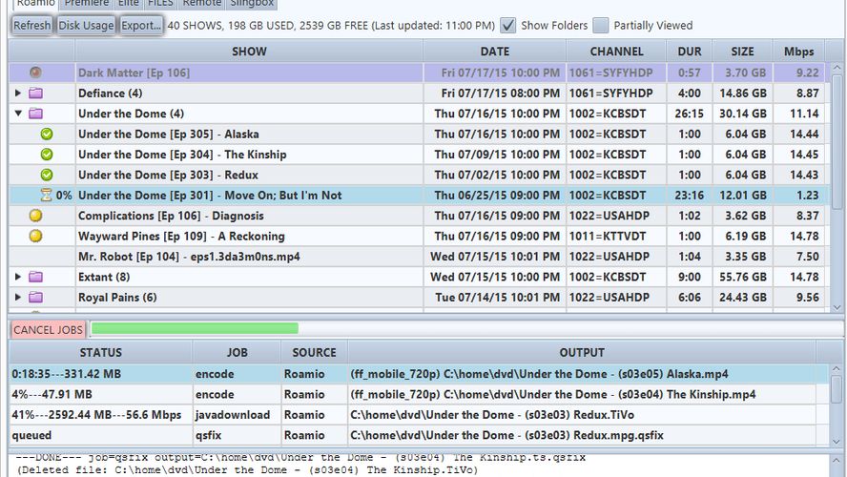
Task: Switch to the Premiere tab
Action: (87, 4)
